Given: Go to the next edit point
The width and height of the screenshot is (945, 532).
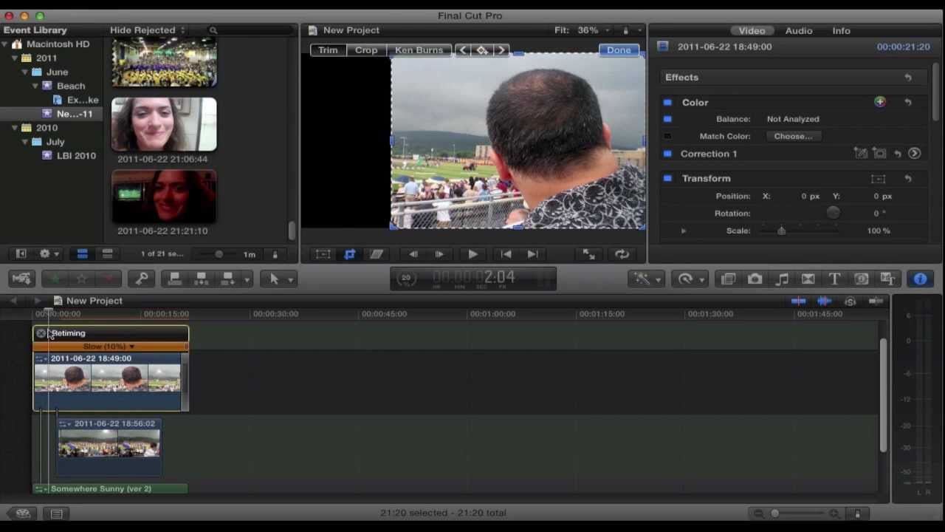Looking at the screenshot, I should pos(532,254).
